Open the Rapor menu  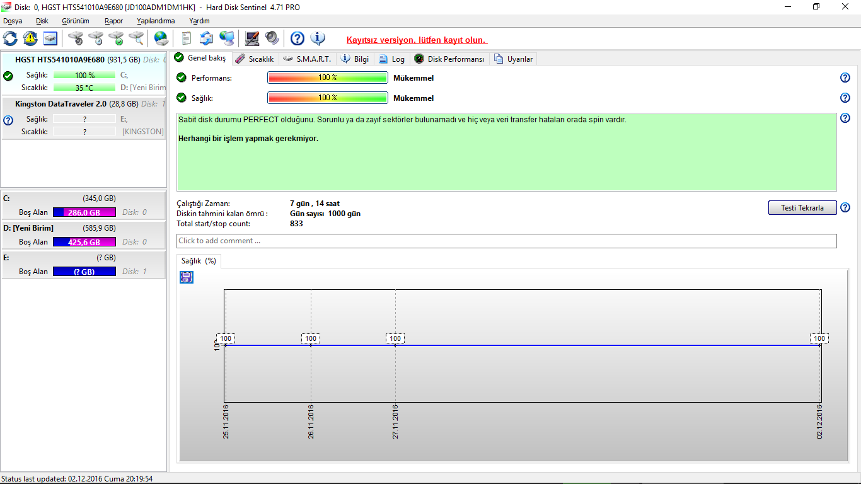coord(114,21)
